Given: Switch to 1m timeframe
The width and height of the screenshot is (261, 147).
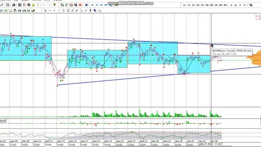Looking at the screenshot, I should tap(184, 5).
